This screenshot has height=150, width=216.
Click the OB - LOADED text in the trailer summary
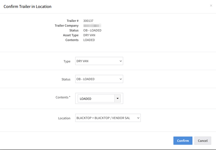tap(92, 31)
